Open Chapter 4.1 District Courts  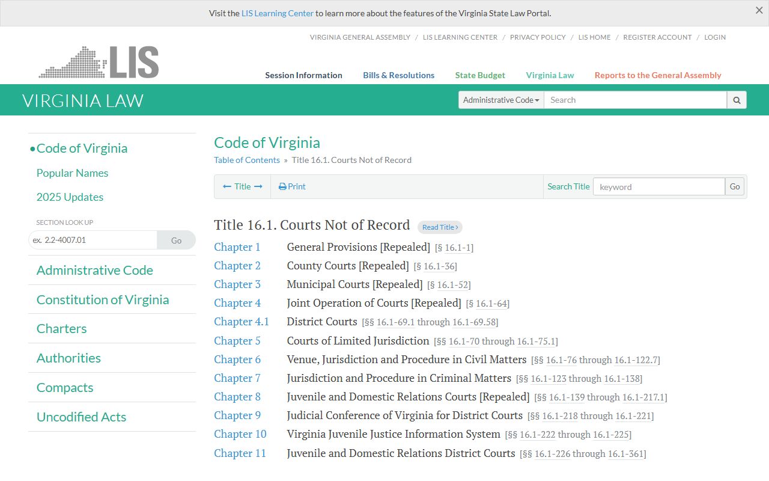point(242,322)
